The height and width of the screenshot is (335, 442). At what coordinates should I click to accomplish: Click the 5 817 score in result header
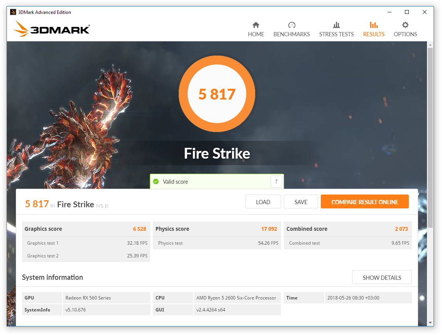coord(37,204)
